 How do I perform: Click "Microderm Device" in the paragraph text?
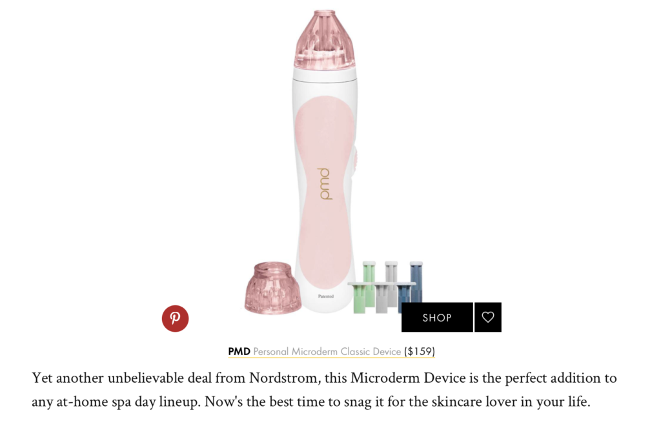pos(408,378)
